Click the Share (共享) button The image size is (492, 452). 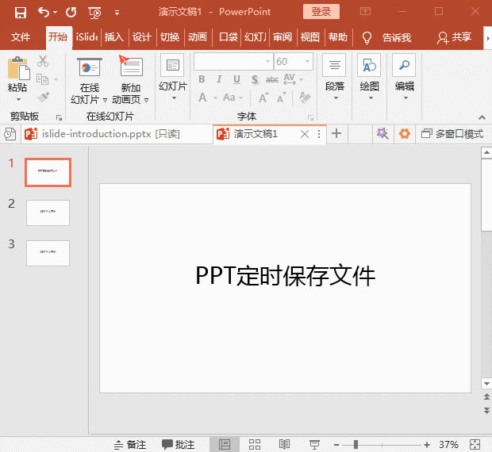455,37
